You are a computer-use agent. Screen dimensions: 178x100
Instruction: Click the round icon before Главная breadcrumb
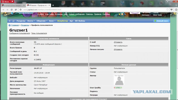[x=9, y=25]
